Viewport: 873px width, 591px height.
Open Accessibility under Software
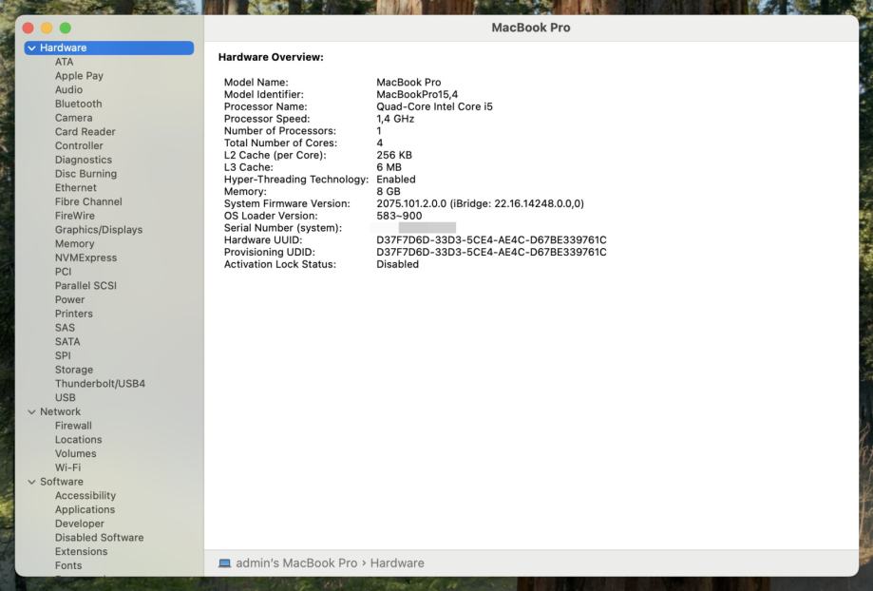pyautogui.click(x=85, y=495)
